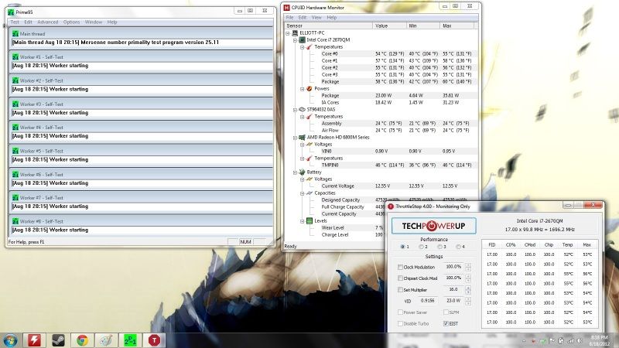Viewport: 619px width, 348px height.
Task: Click the Worker #2 Self-Test icon
Action: pos(15,80)
